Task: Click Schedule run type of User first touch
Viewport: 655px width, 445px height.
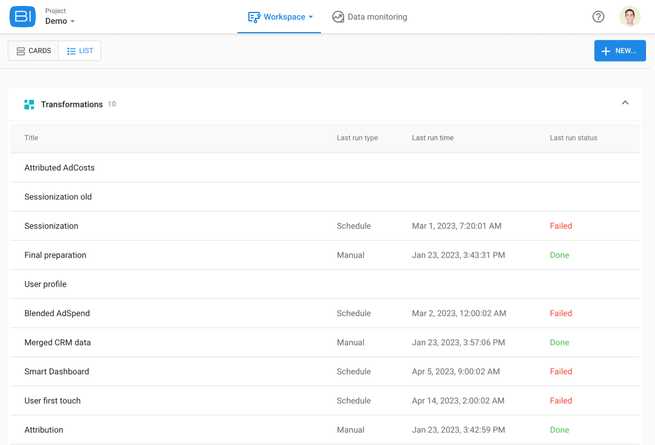Action: click(354, 401)
